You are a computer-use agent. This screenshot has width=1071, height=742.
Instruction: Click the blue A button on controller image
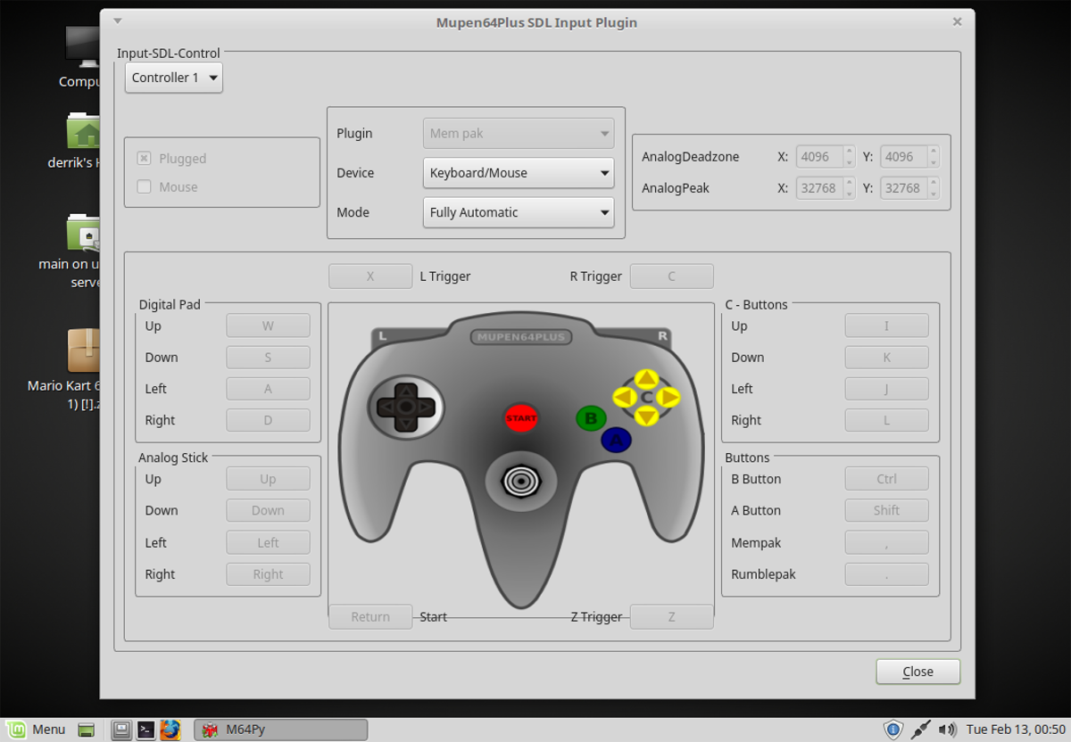[x=616, y=439]
